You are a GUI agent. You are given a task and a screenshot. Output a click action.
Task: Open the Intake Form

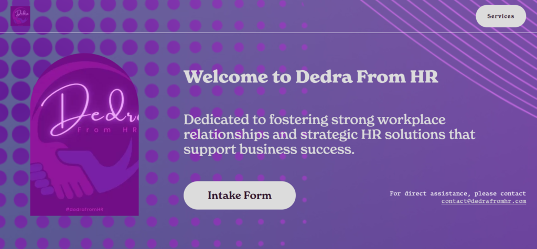[x=240, y=196]
